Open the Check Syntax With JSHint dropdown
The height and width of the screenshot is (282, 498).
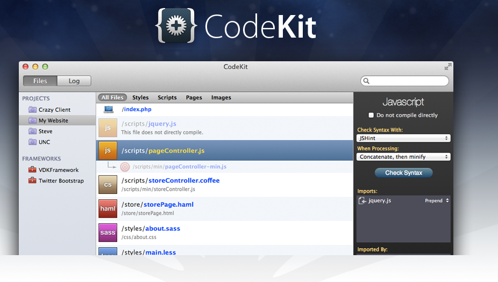(403, 138)
